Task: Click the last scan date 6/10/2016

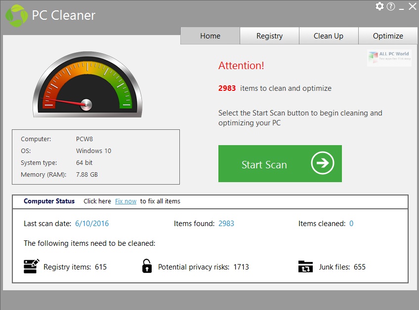Action: pos(92,223)
